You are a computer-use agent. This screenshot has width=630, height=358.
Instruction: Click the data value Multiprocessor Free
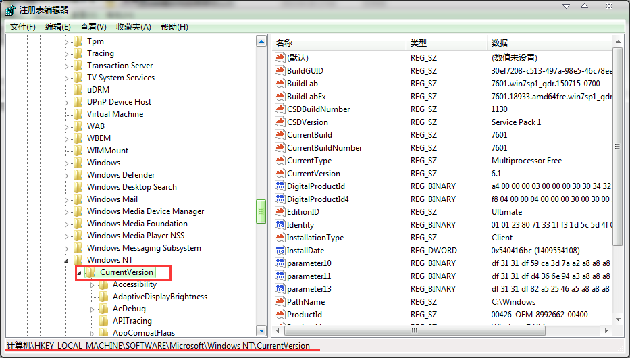click(x=527, y=161)
